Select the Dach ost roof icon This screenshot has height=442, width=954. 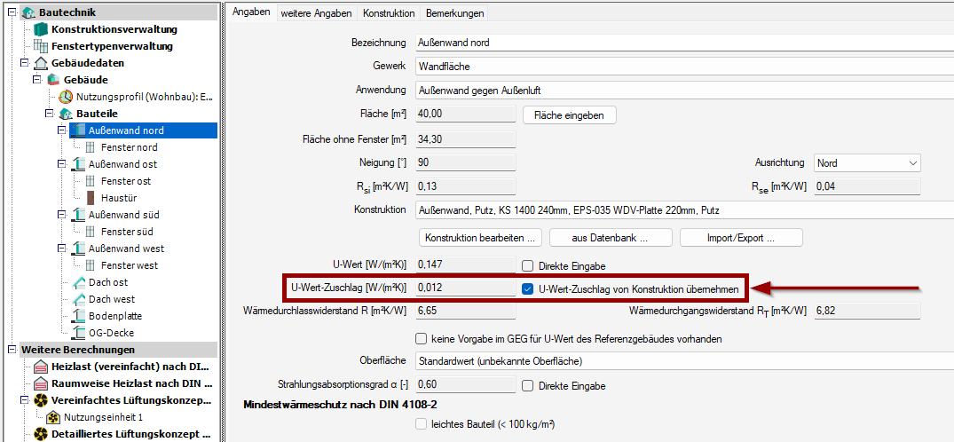[78, 282]
